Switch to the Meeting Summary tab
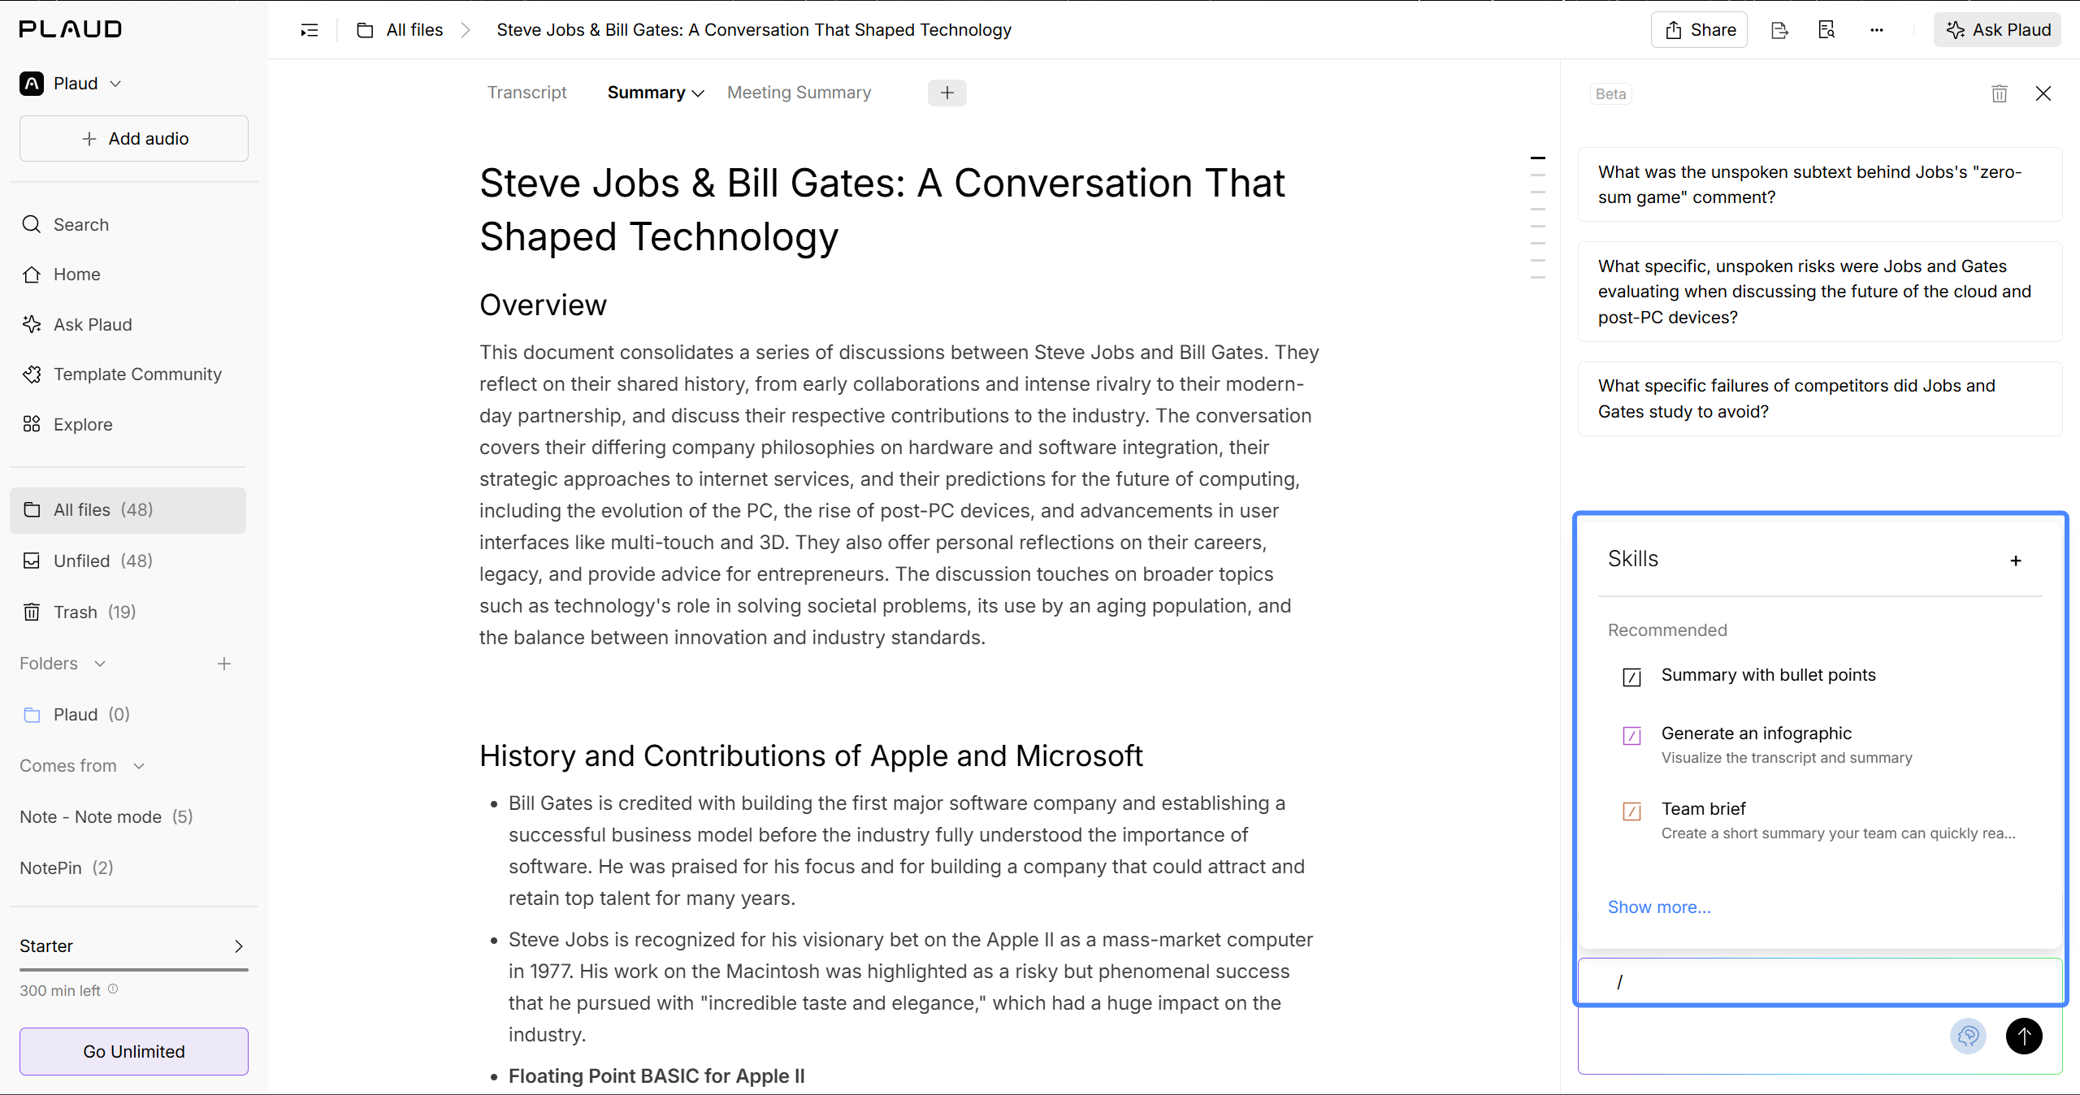The height and width of the screenshot is (1095, 2080). pyautogui.click(x=799, y=93)
